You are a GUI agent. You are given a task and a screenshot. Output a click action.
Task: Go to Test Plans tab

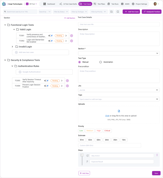99,4
